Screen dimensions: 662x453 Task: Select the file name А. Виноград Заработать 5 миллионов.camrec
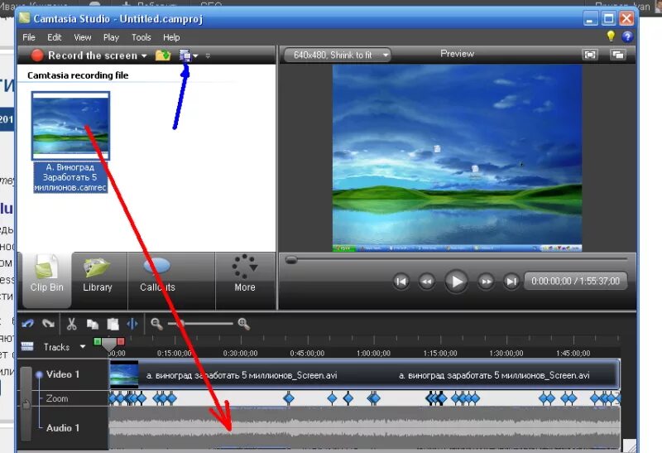pos(70,177)
